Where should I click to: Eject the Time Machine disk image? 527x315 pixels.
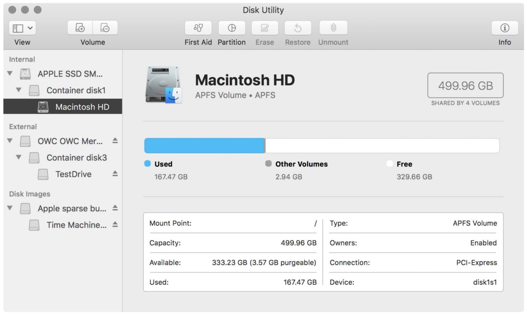click(115, 225)
